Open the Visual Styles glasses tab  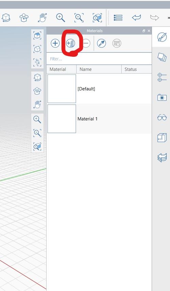click(x=162, y=118)
